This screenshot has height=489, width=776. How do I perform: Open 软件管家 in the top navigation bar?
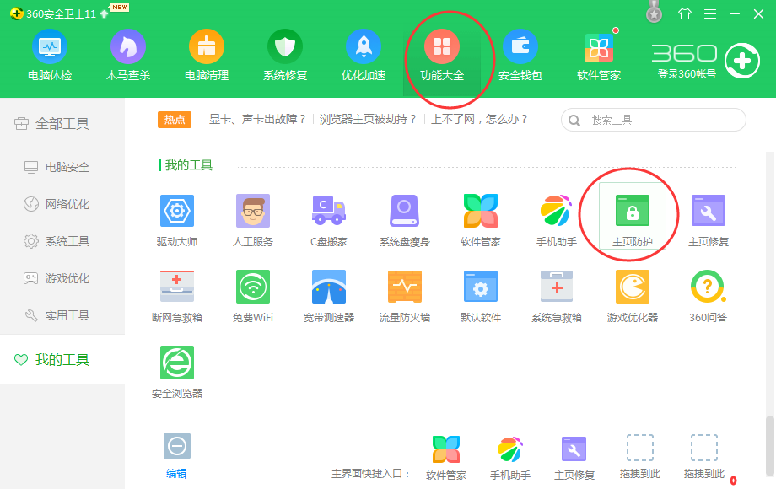[599, 56]
